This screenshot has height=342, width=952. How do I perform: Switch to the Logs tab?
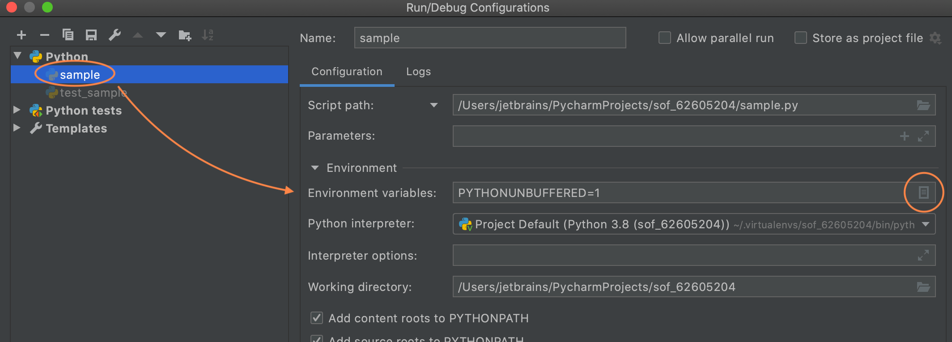[x=418, y=72]
